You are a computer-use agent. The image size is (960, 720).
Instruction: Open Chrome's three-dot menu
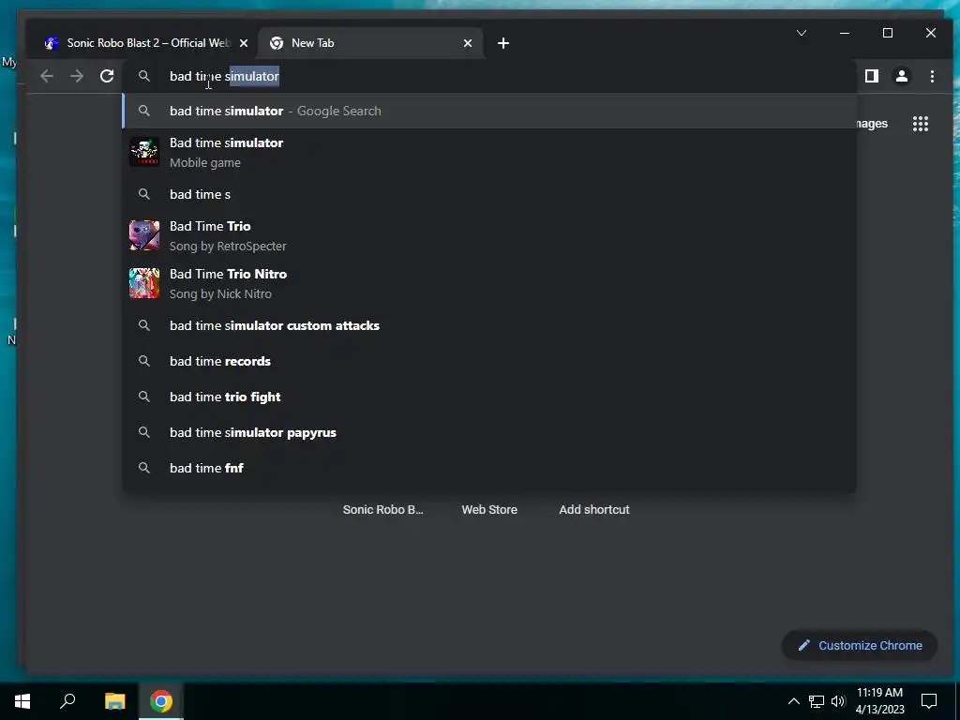(932, 76)
